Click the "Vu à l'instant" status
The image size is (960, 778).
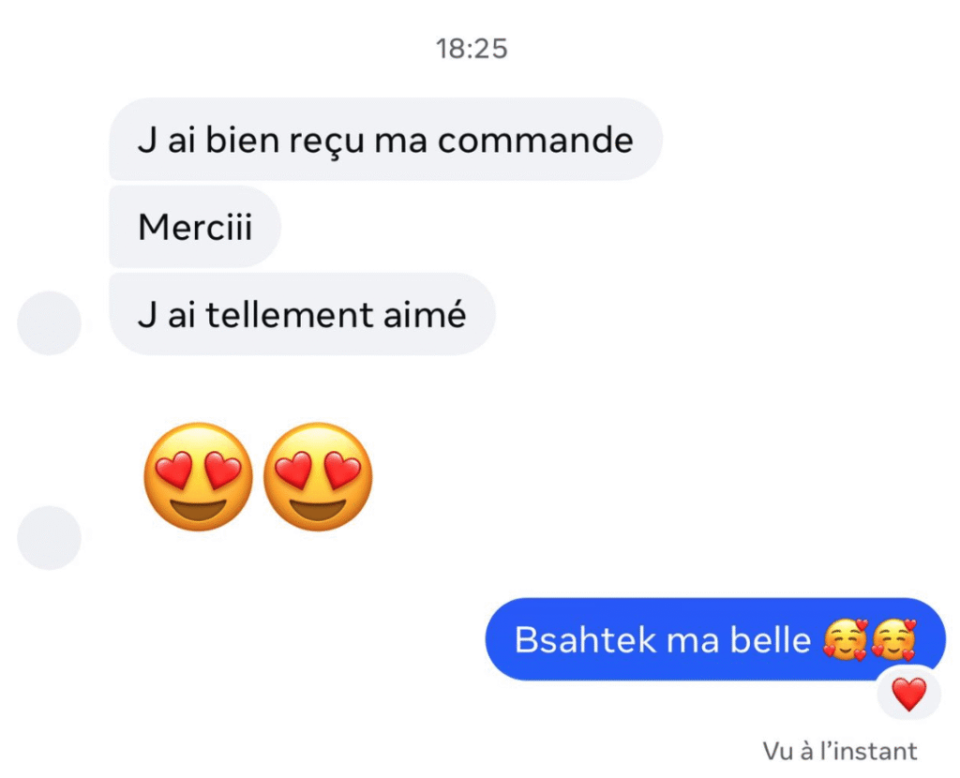(x=839, y=751)
